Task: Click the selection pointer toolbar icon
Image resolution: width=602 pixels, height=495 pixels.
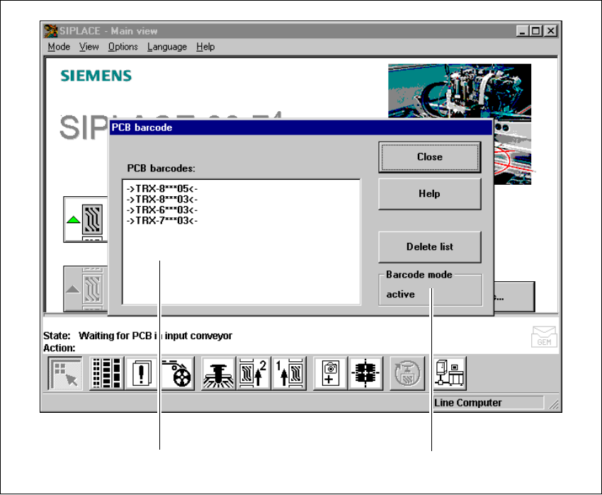Action: [65, 373]
